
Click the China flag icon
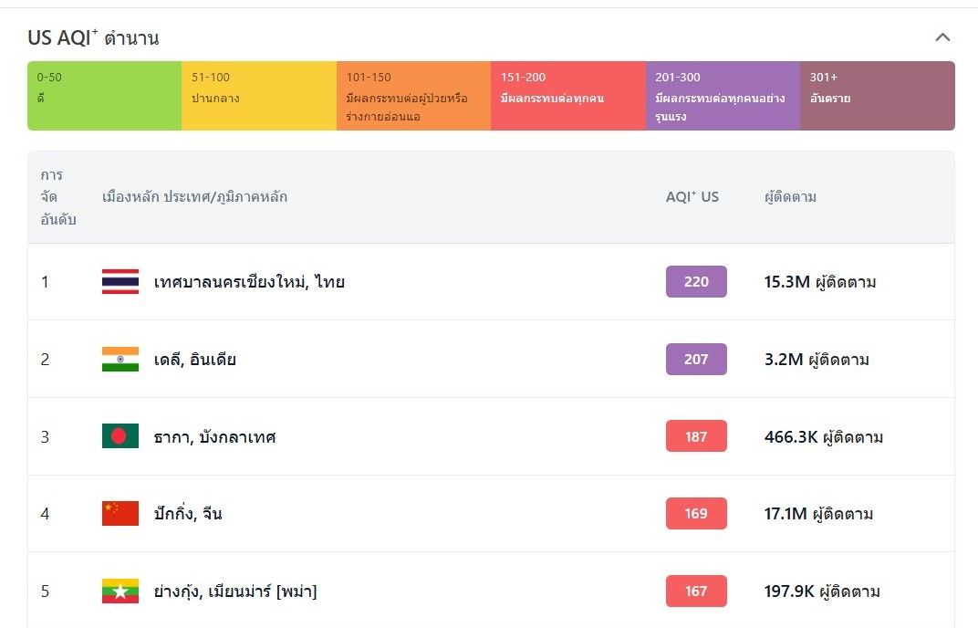(120, 514)
